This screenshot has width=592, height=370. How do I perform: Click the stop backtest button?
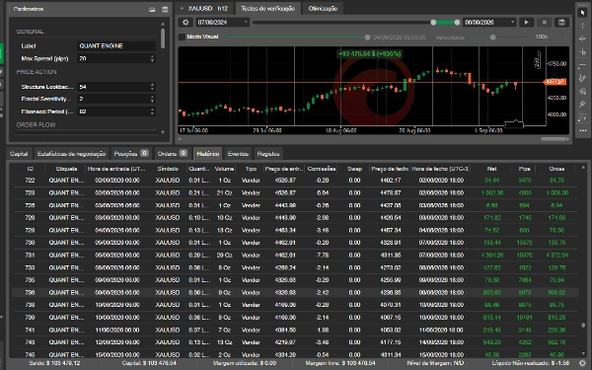pos(544,23)
